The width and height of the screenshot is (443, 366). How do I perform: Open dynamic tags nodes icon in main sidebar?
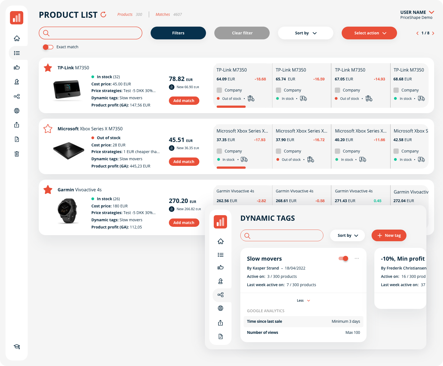coord(17,96)
